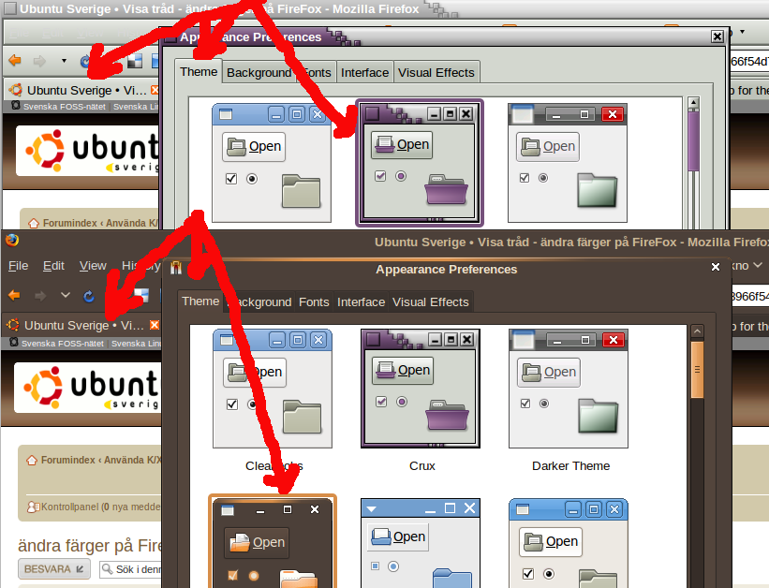Screen dimensions: 769x588
Task: Open the small triangle dropdown right of the Crux dialog
Action: click(743, 32)
